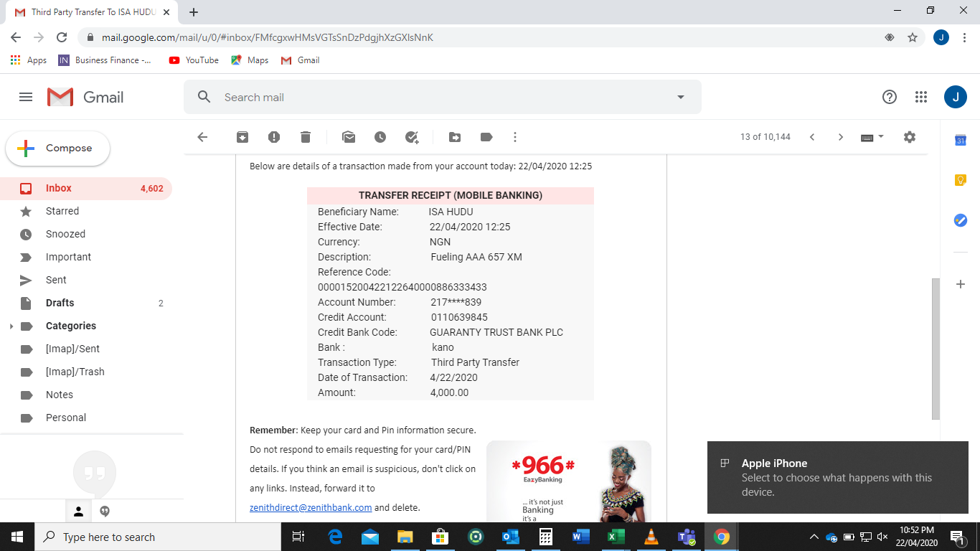This screenshot has height=551, width=980.
Task: Snooze this email
Action: tap(380, 137)
